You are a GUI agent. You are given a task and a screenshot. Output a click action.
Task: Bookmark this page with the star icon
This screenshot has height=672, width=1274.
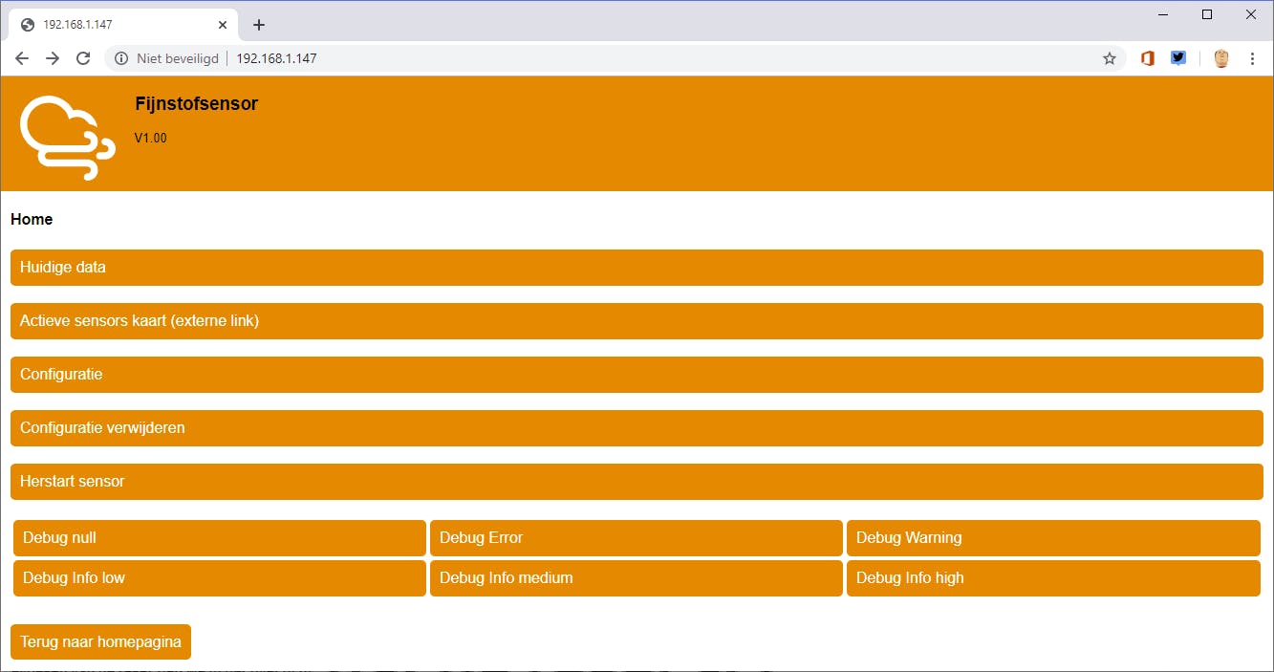pos(1110,58)
